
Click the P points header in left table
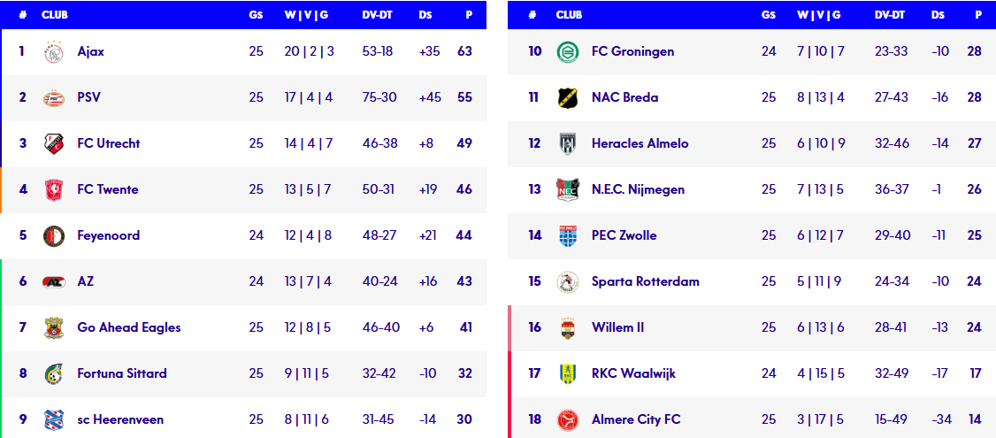469,15
